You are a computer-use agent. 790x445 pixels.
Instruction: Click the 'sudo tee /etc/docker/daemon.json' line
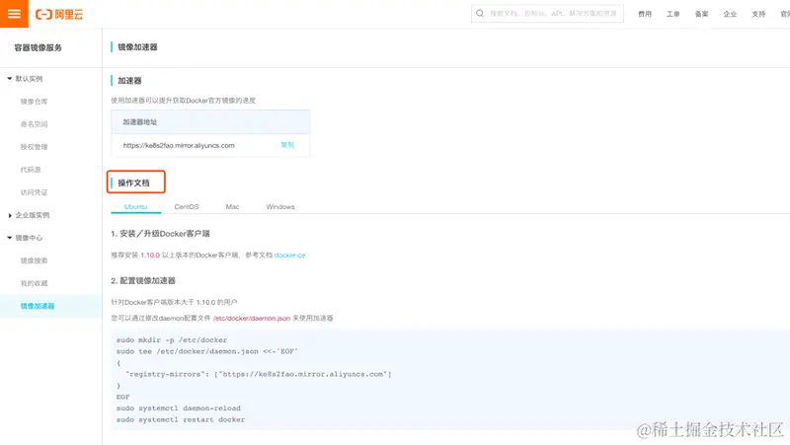[x=207, y=351]
